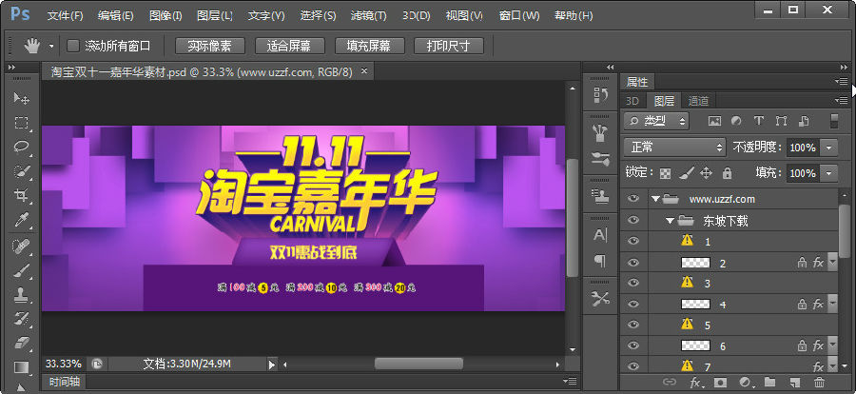Filter layers by adjustment type
This screenshot has width=856, height=394.
(x=736, y=121)
